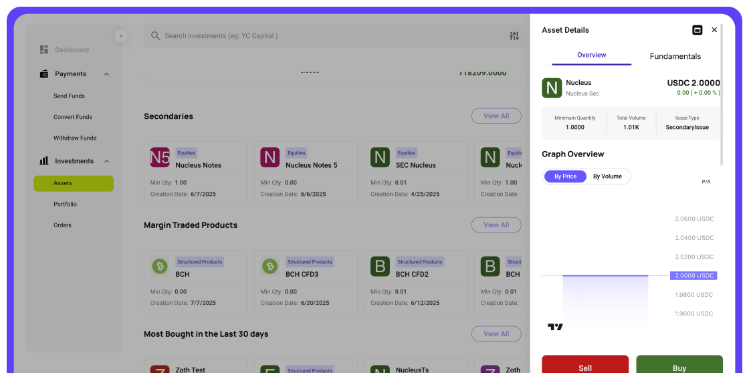Click View All for Most Bought in Last 30 days
Viewport: 749px width, 373px height.
click(496, 334)
